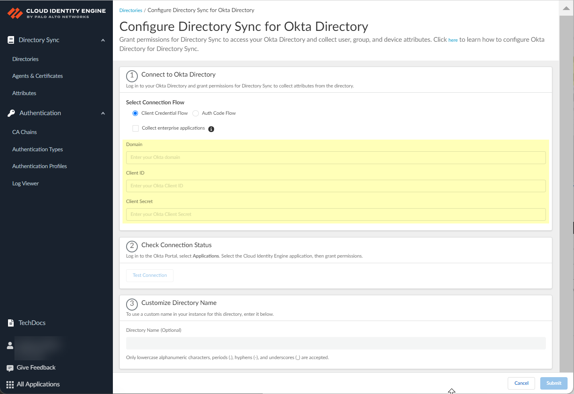Screen dimensions: 574x394
Task: Click the Palo Alto Networks logo icon
Action: (15, 13)
